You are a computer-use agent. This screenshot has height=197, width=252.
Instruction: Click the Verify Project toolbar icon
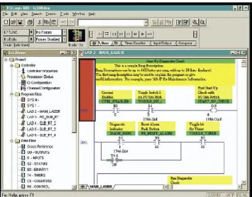pos(186,22)
